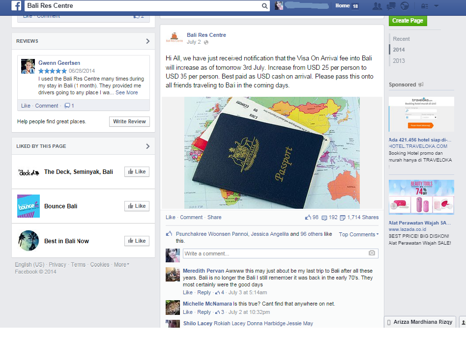This screenshot has height=338, width=466.
Task: Like the Best in Bali Now page
Action: coord(137,241)
